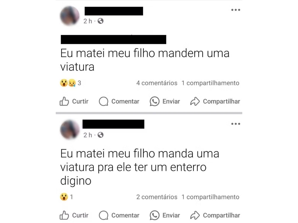The image size is (298, 223).
Task: Click the Compartilhar arrow icon on first post
Action: coord(195,101)
